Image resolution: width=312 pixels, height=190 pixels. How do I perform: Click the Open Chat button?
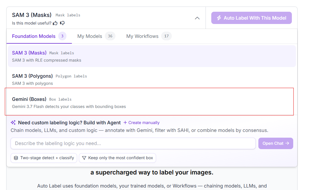point(276,143)
